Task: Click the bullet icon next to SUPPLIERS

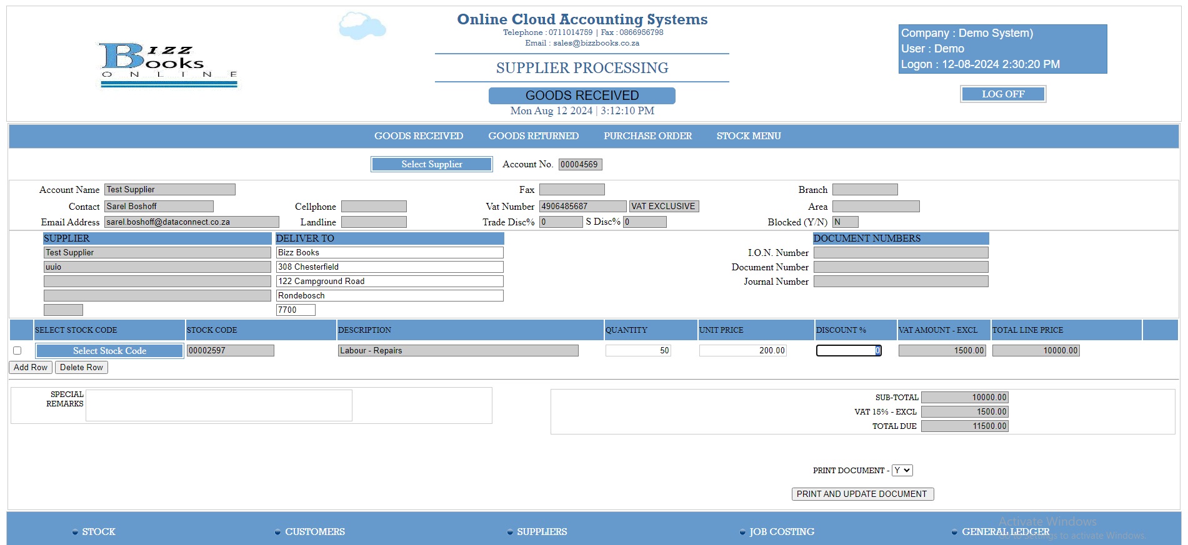Action: pyautogui.click(x=509, y=533)
